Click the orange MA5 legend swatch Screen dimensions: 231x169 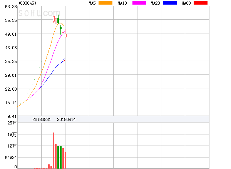tap(105, 3)
